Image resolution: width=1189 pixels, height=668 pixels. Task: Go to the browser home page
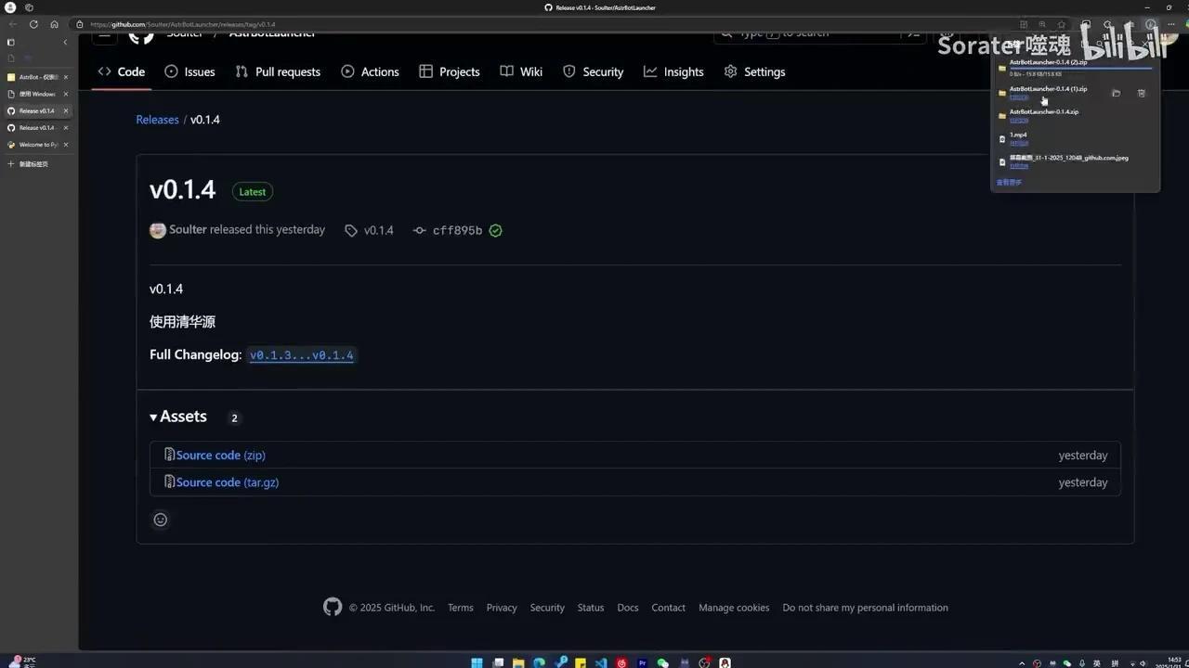pos(54,24)
